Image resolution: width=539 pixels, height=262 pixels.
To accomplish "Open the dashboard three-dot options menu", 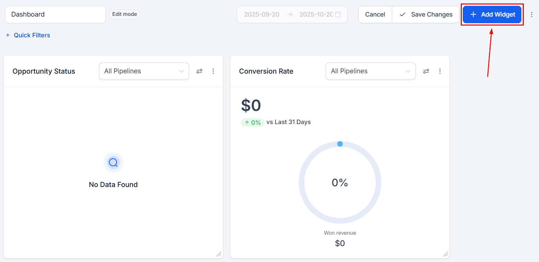I will (532, 14).
